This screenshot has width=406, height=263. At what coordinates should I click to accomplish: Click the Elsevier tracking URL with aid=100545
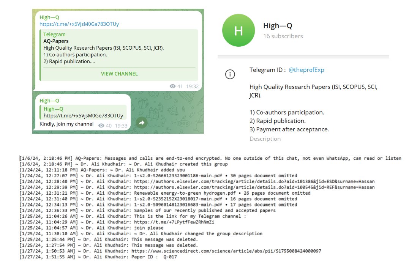tap(254, 187)
